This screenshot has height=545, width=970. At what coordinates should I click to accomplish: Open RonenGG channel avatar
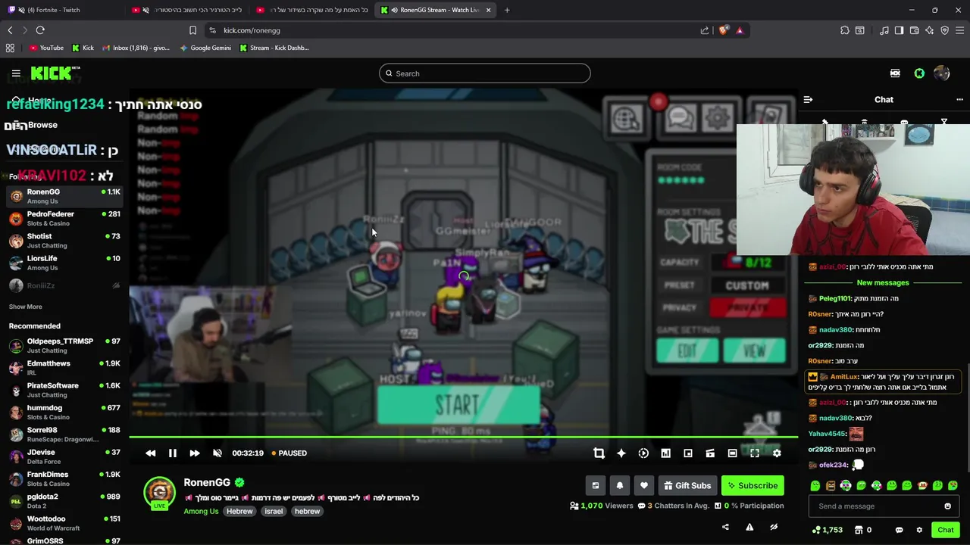159,492
